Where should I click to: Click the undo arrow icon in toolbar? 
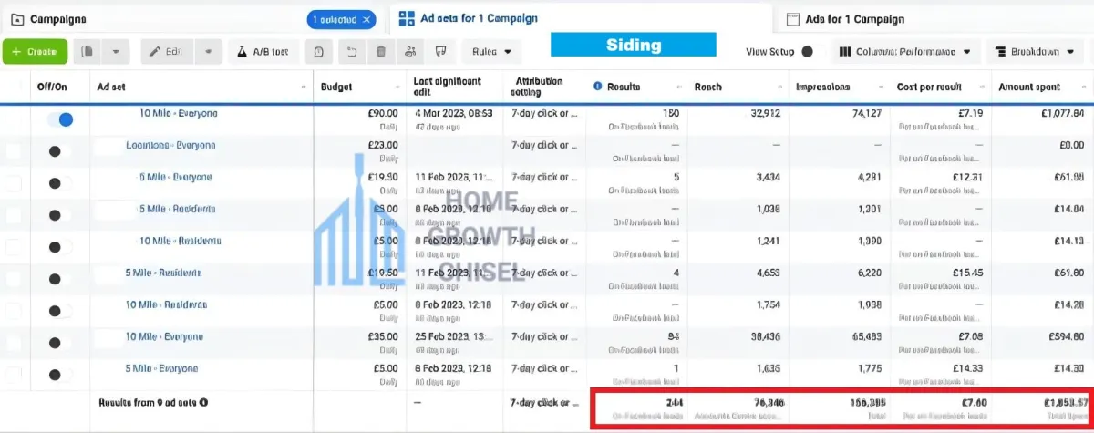350,52
